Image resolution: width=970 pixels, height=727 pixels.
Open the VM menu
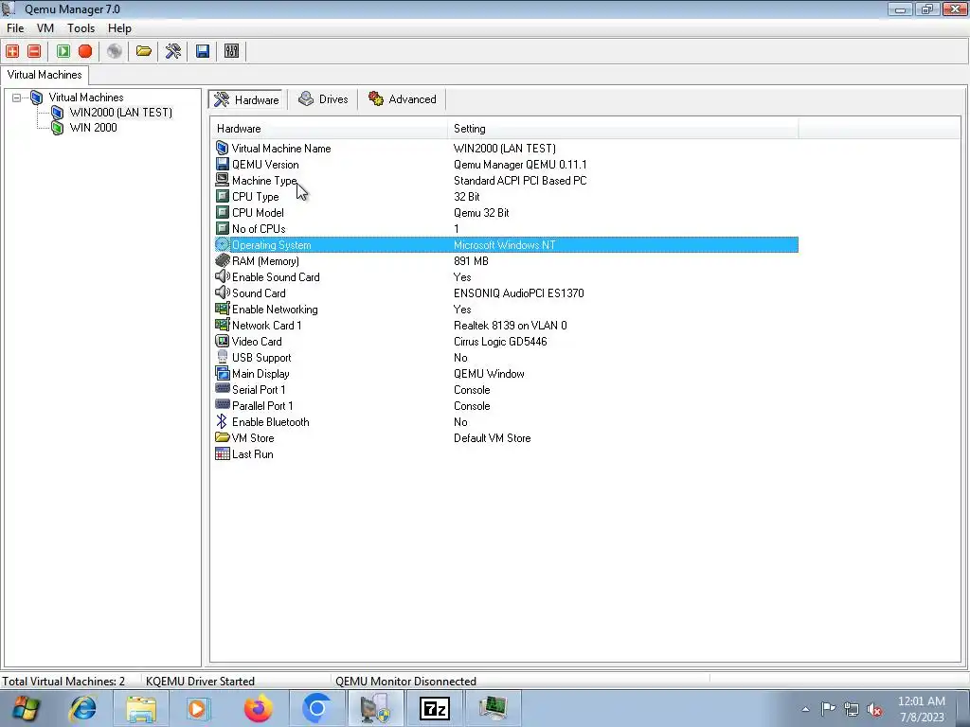coord(45,28)
